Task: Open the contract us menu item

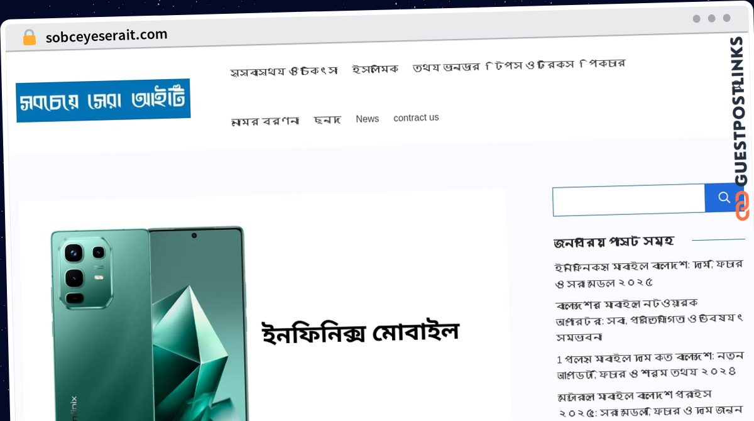Action: click(416, 118)
